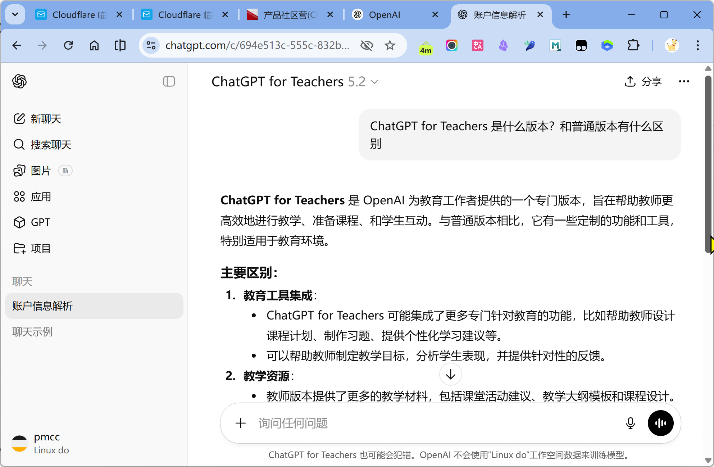Toggle the crossed-eye tracking protection icon
714x467 pixels.
(367, 45)
